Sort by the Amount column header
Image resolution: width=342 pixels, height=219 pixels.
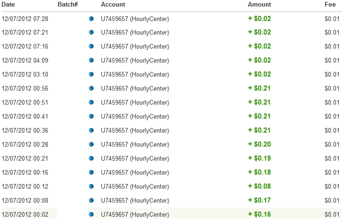(259, 4)
